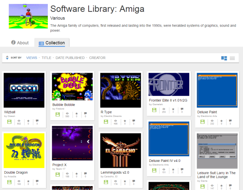Sort collection by Creator
The height and width of the screenshot is (190, 243).
point(97,58)
